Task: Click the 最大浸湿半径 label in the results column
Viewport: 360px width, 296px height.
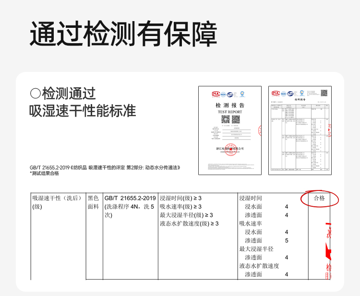Action: [x=256, y=249]
